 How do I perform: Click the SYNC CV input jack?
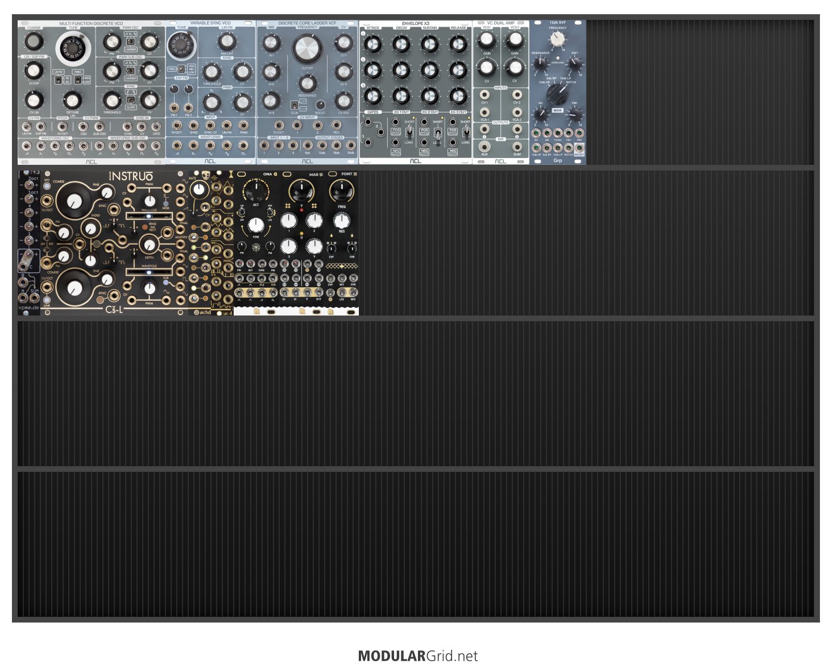point(211,125)
